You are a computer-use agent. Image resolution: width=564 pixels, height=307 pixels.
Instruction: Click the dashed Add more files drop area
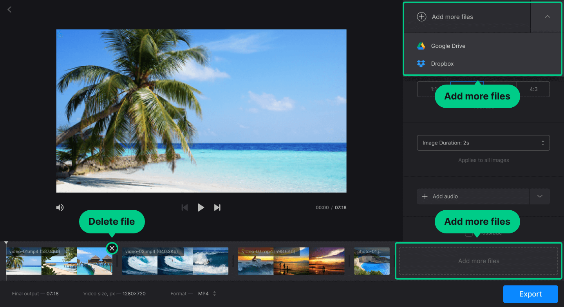[x=479, y=261]
